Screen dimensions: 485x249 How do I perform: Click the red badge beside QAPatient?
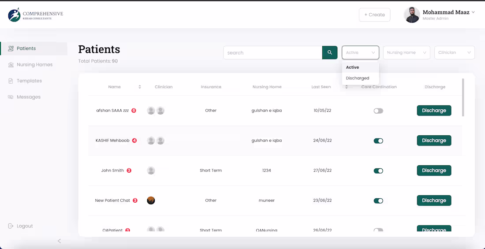(127, 230)
